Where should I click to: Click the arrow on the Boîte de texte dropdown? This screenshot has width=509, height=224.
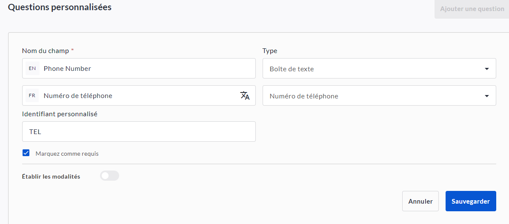[486, 69]
